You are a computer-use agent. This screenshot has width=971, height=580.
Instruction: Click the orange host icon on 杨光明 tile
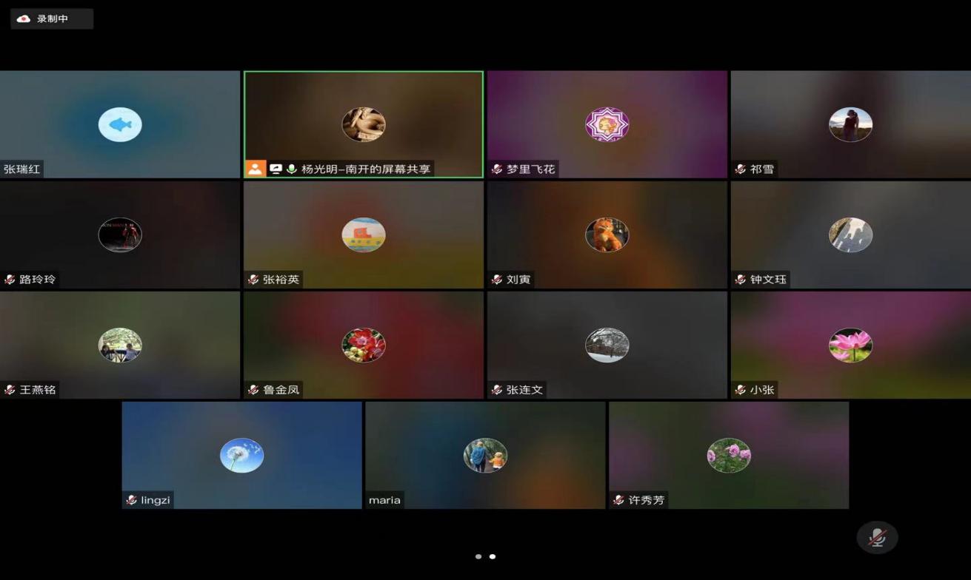(256, 169)
